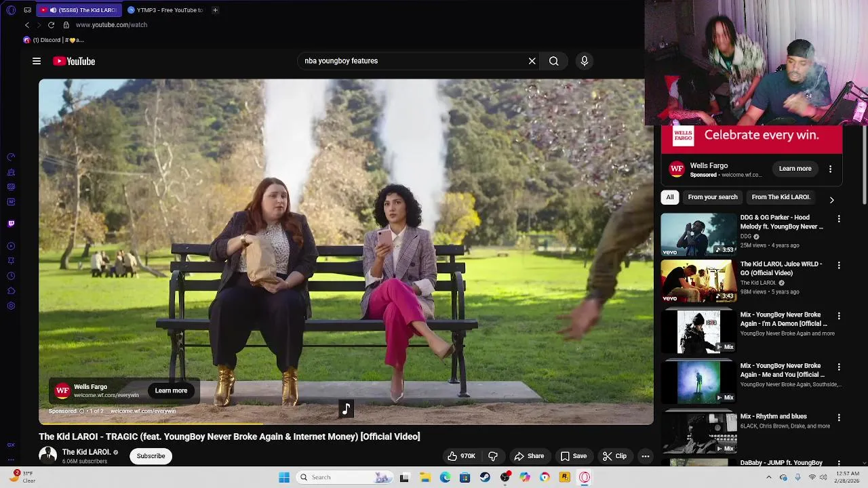Share the TRAGIC video
This screenshot has height=488, width=868.
(529, 456)
